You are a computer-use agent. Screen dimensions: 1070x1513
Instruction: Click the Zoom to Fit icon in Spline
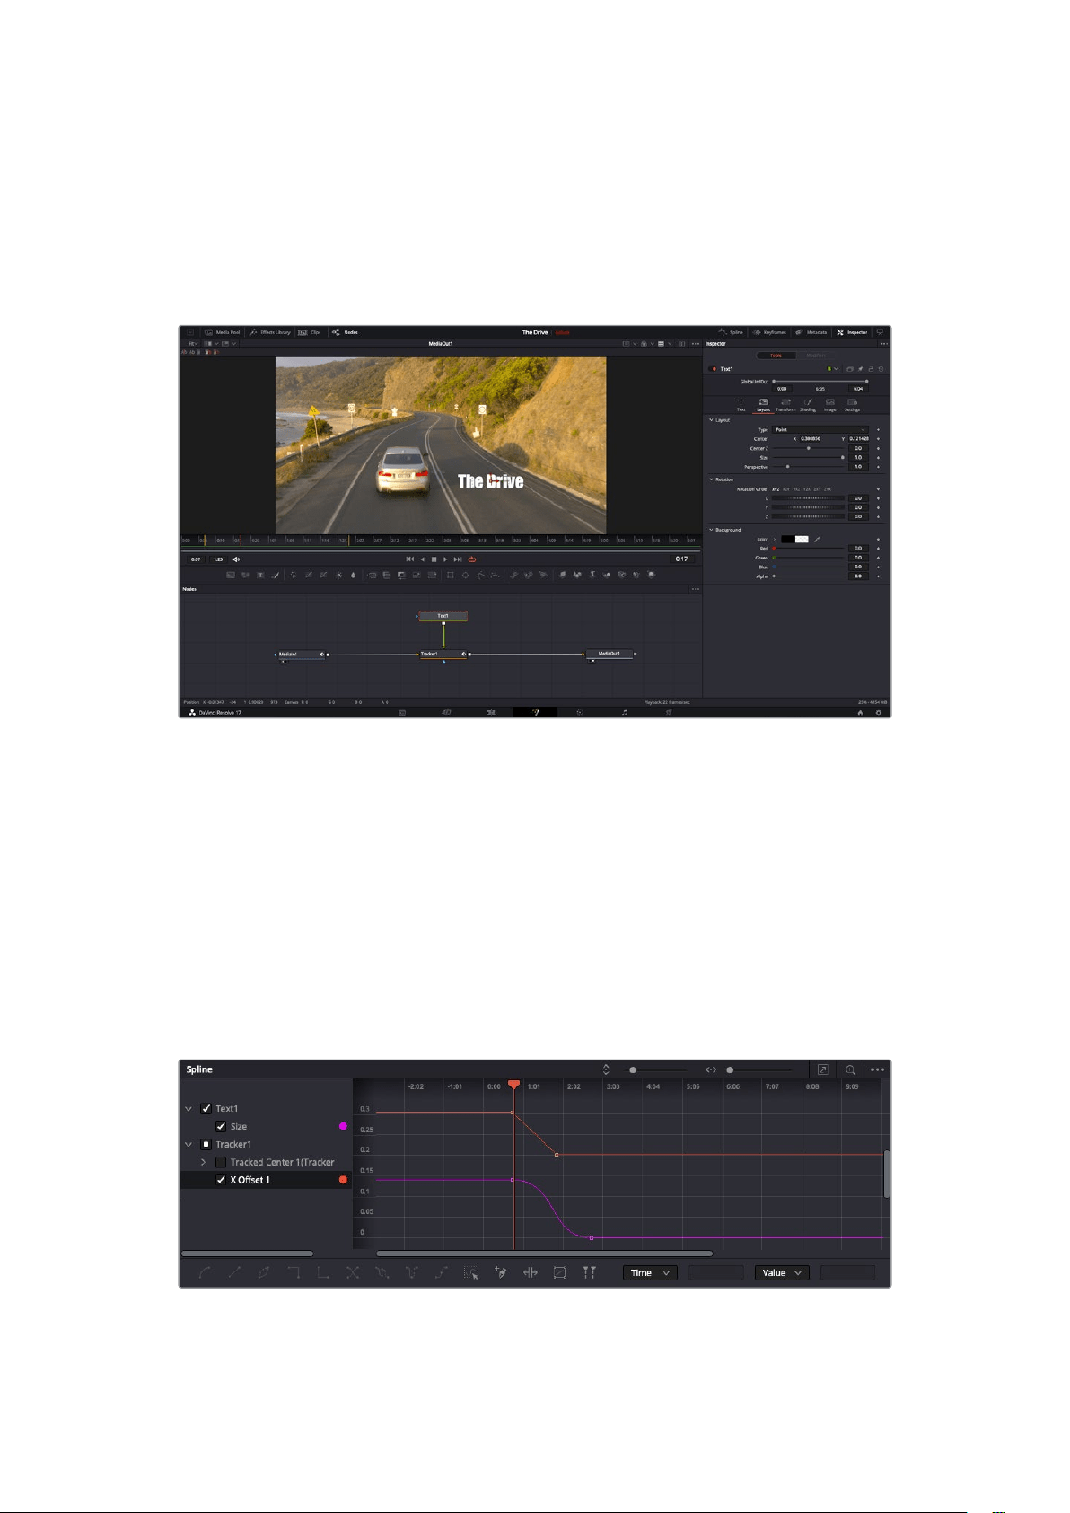(x=822, y=1069)
